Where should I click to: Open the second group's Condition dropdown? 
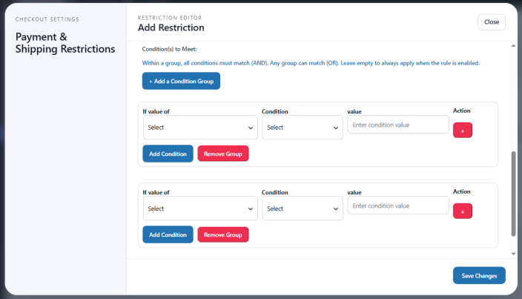[303, 208]
